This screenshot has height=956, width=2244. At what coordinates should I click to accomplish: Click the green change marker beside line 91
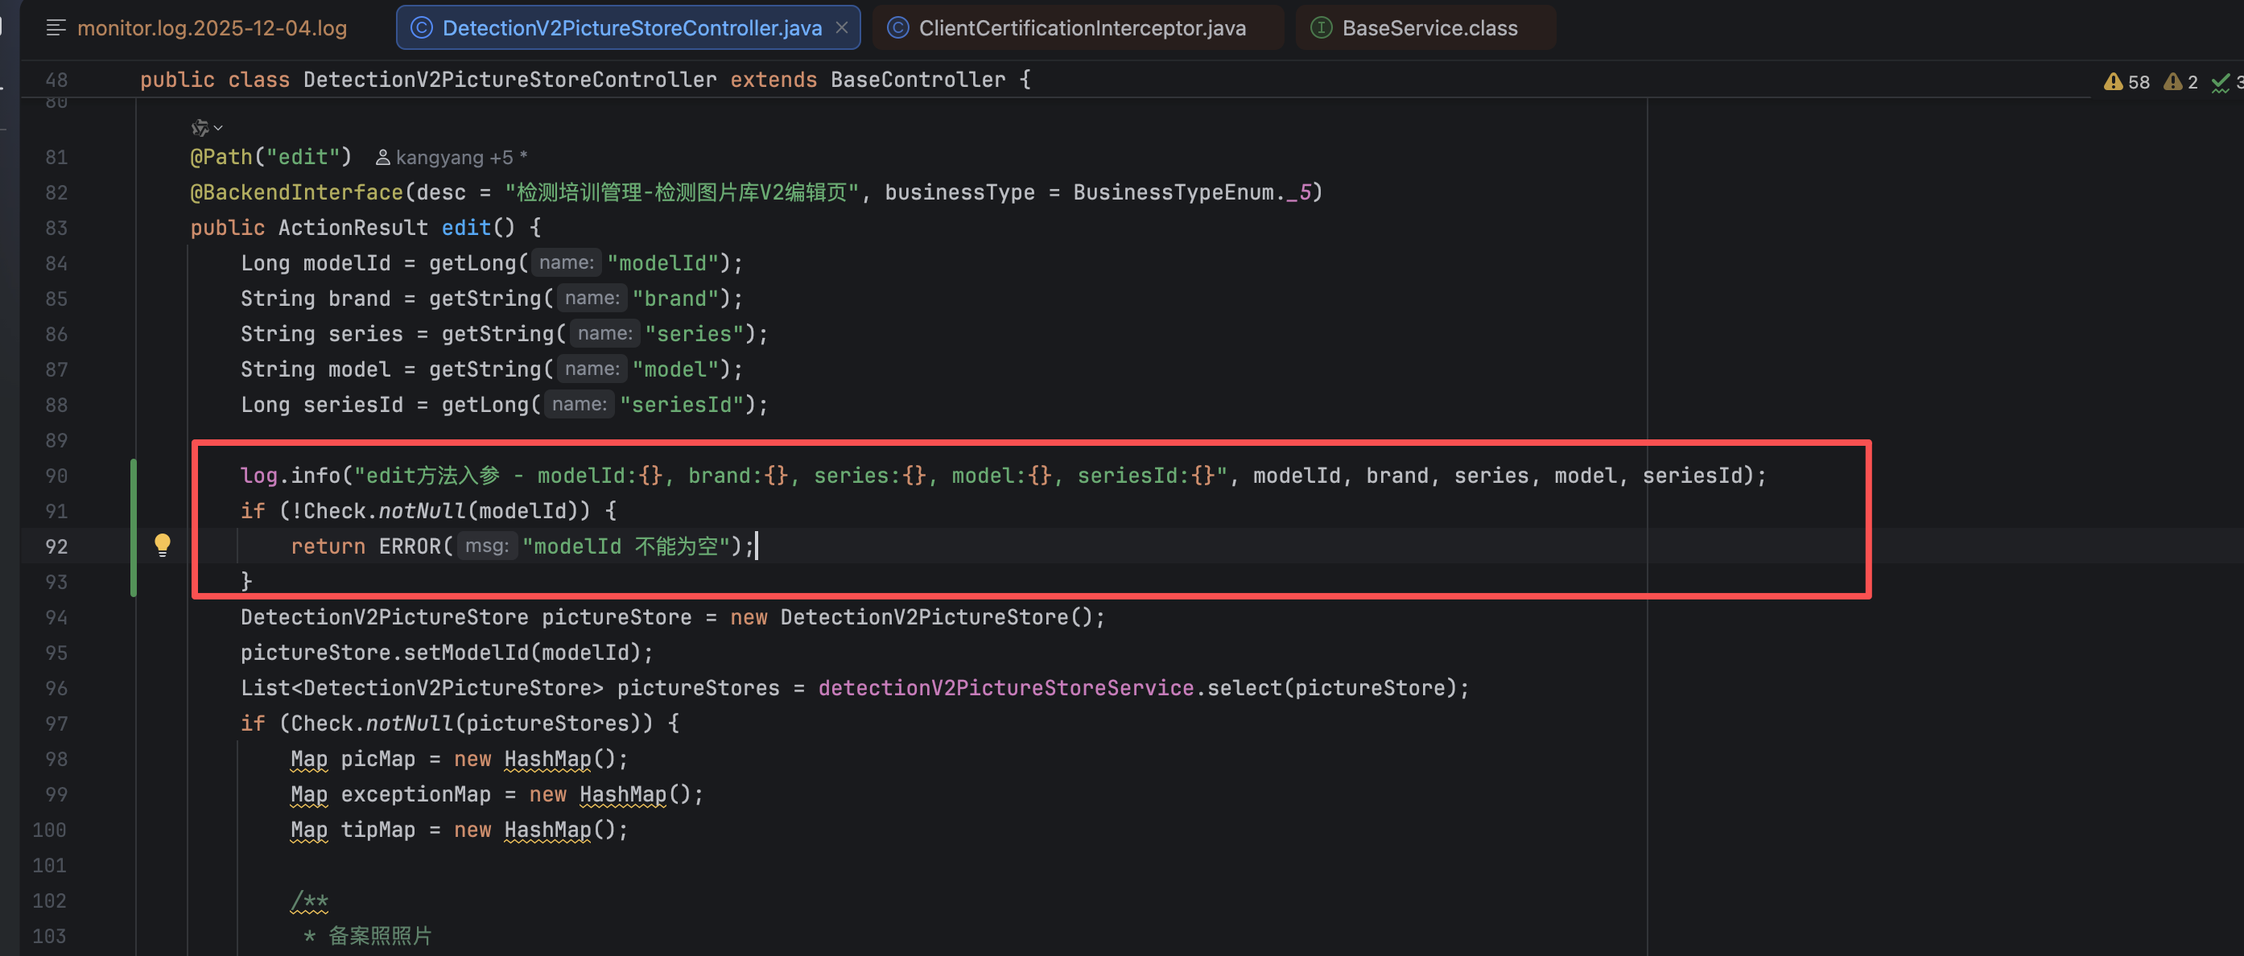click(x=134, y=511)
